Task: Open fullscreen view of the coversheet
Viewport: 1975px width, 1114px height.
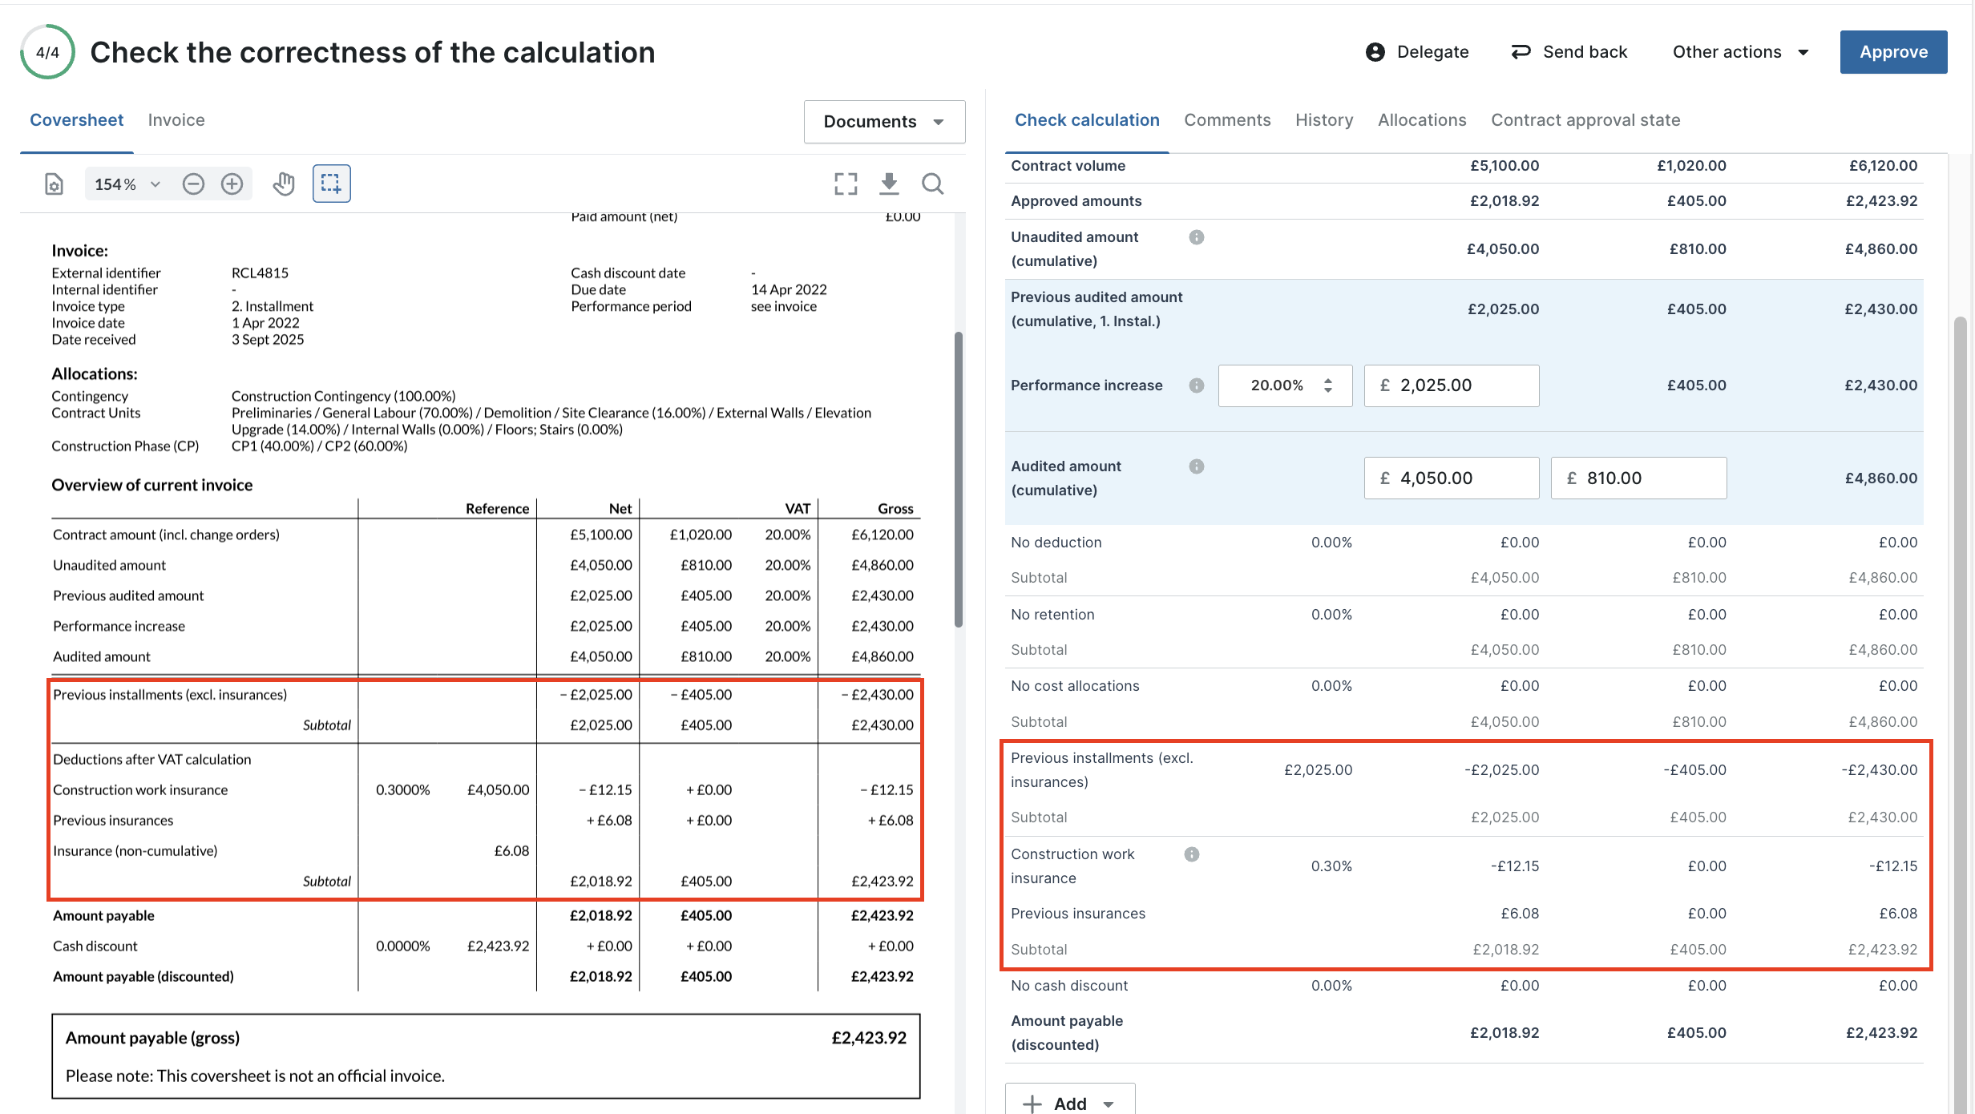Action: [x=846, y=184]
